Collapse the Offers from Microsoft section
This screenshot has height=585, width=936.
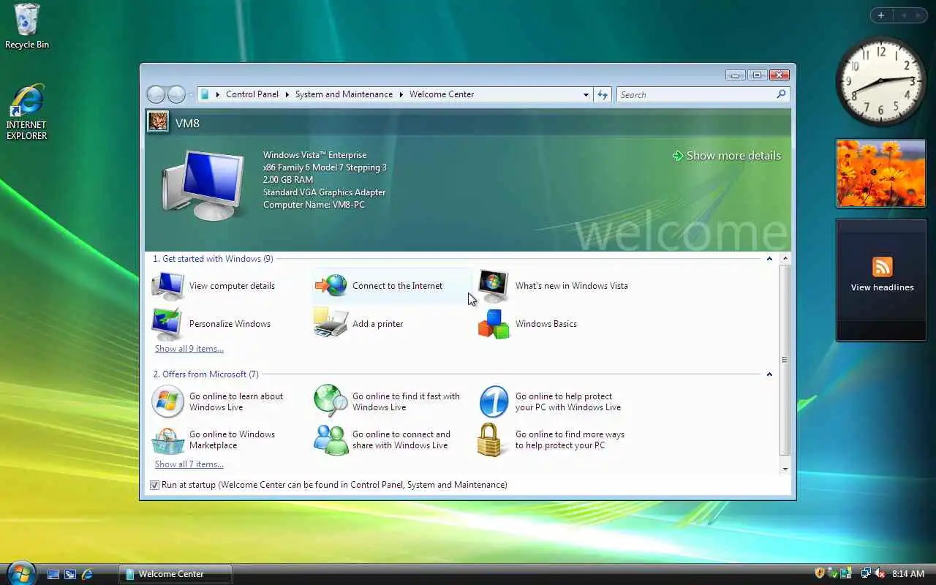pos(769,374)
